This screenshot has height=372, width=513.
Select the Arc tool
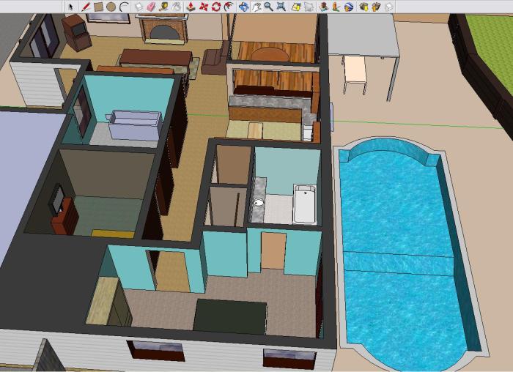(124, 7)
